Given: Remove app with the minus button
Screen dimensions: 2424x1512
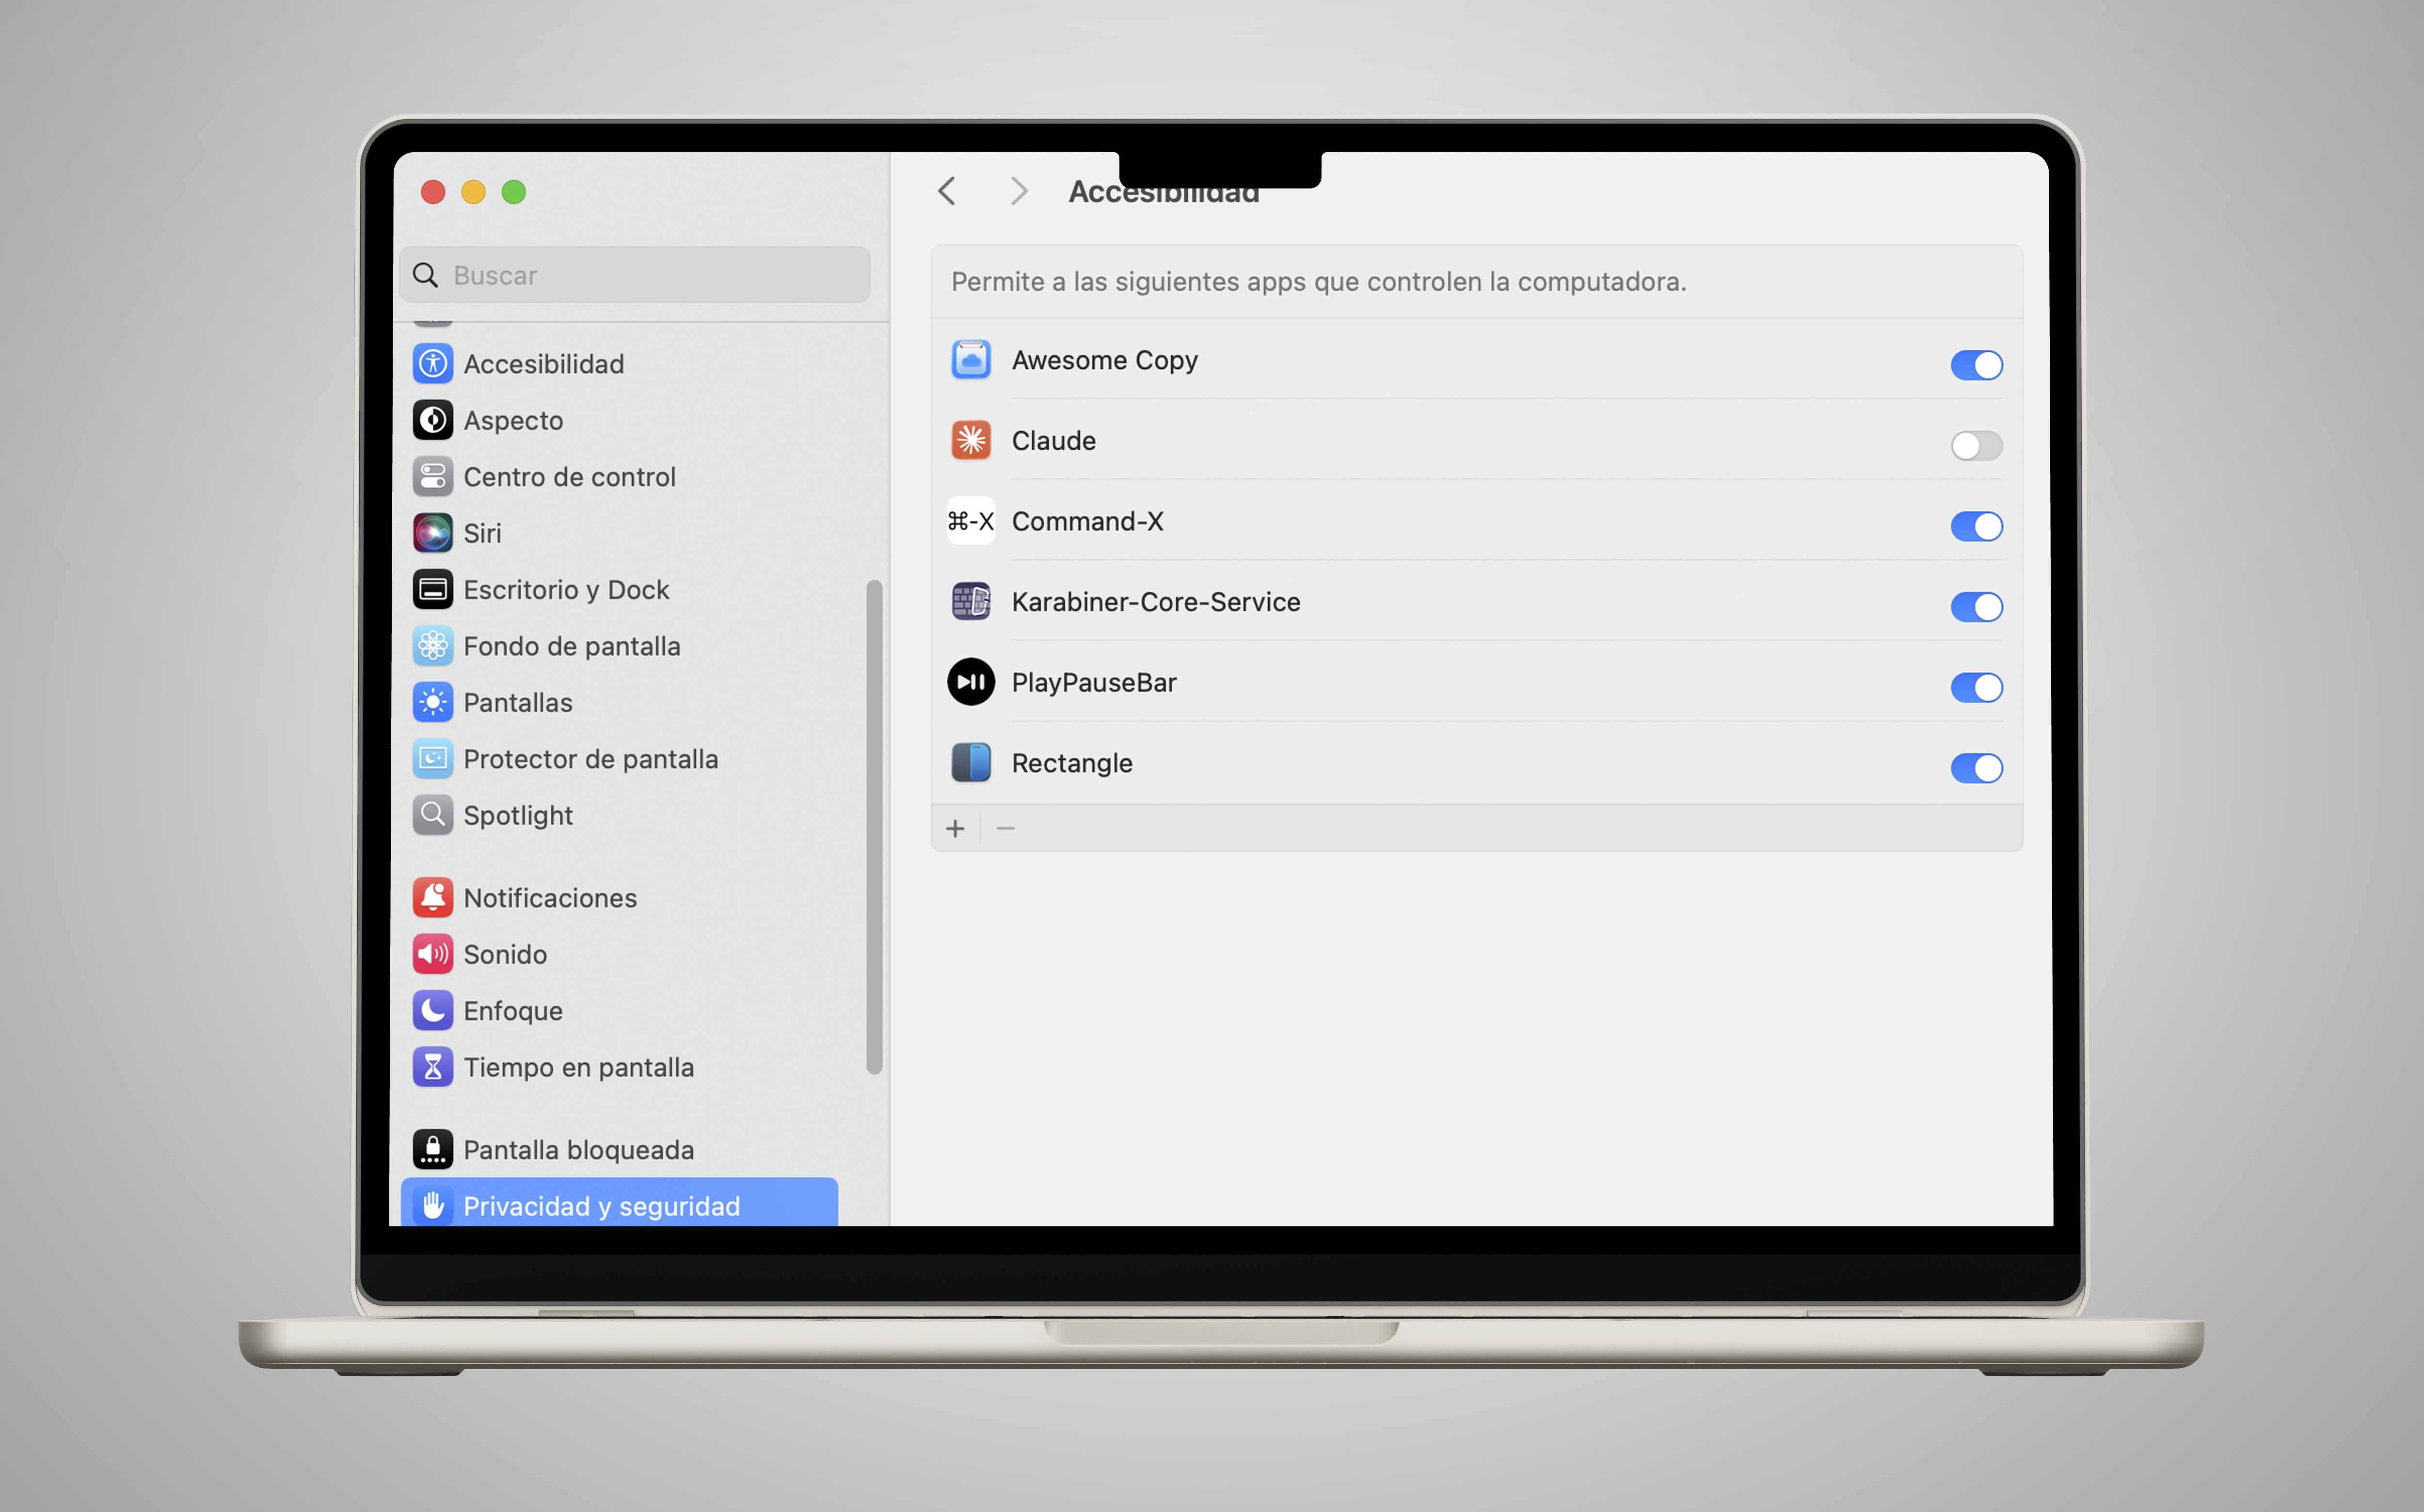Looking at the screenshot, I should pyautogui.click(x=1005, y=828).
